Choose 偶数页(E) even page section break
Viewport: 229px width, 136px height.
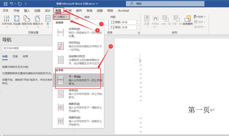78,107
